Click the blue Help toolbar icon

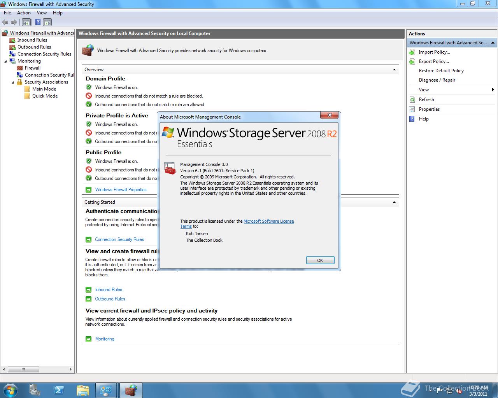(x=38, y=22)
